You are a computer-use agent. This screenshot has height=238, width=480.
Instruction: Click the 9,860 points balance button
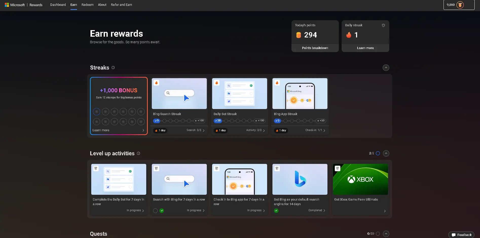pos(459,5)
